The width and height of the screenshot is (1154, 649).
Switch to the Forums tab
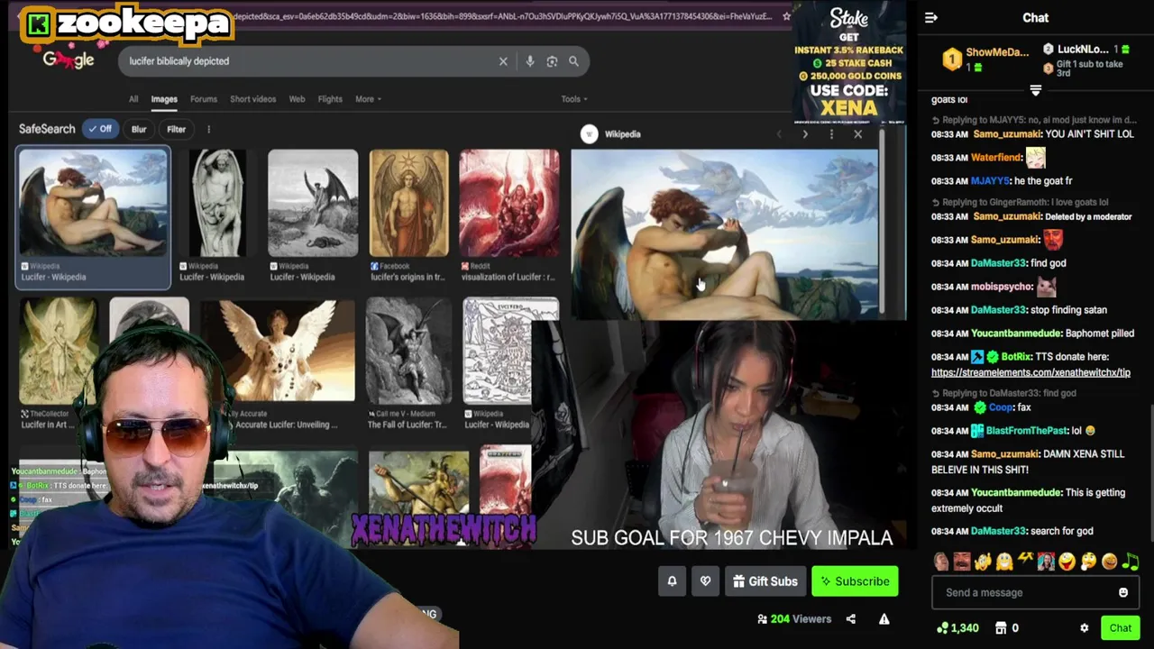point(204,99)
